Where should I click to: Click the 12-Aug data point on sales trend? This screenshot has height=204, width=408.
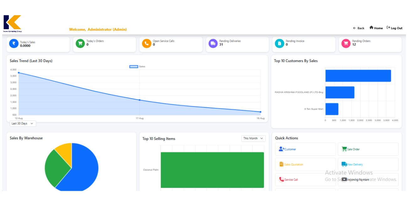coord(19,73)
